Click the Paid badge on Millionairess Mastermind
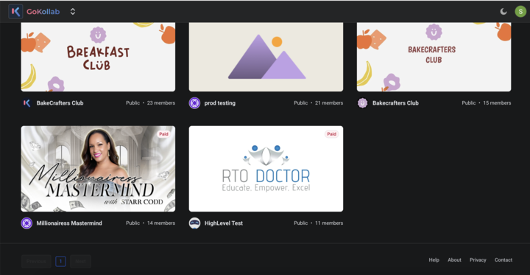 click(x=164, y=134)
